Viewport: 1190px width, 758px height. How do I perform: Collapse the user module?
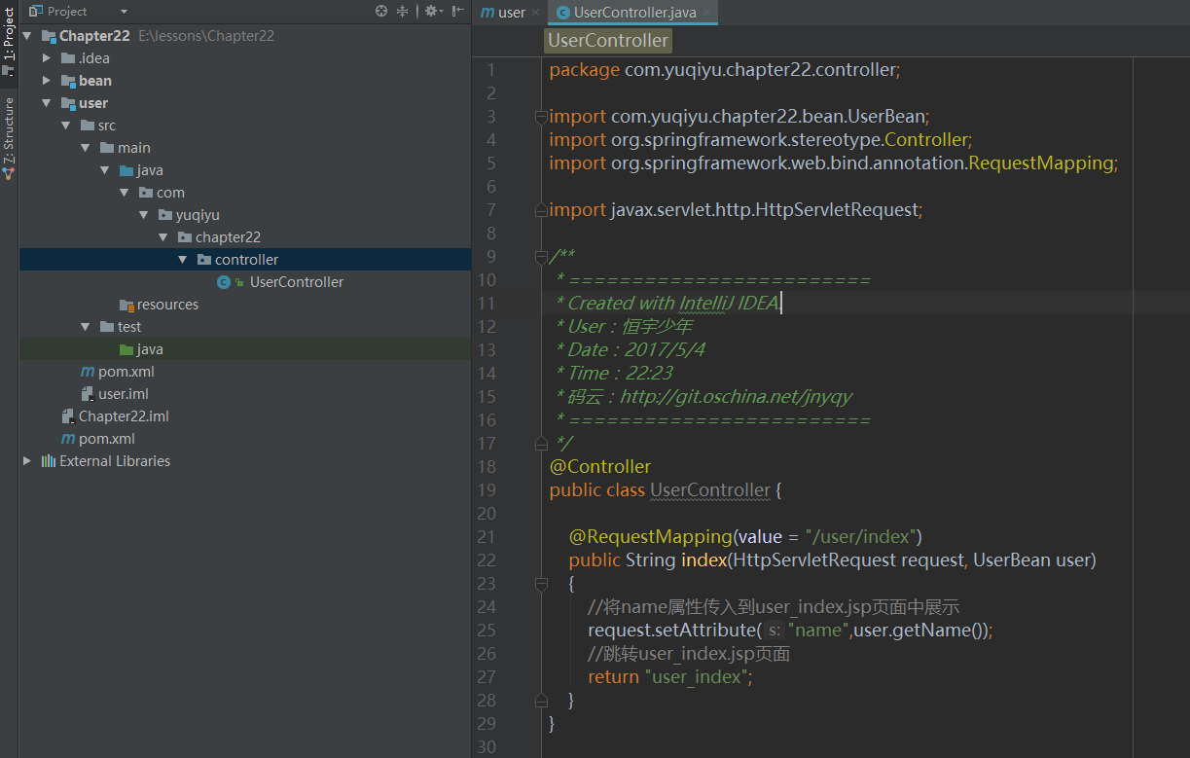pos(47,103)
